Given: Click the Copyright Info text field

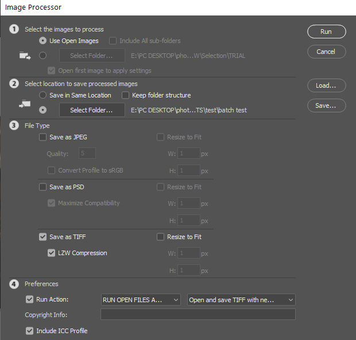Looking at the screenshot, I should pyautogui.click(x=198, y=314).
